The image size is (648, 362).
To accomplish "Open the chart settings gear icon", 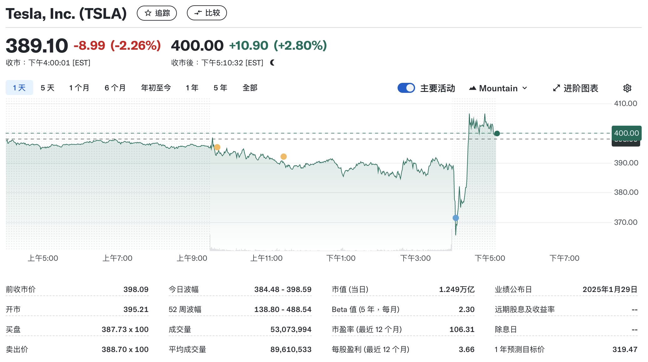I will (x=627, y=88).
